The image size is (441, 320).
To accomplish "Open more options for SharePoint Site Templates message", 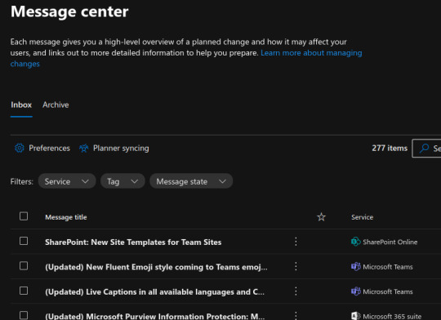I will [296, 242].
